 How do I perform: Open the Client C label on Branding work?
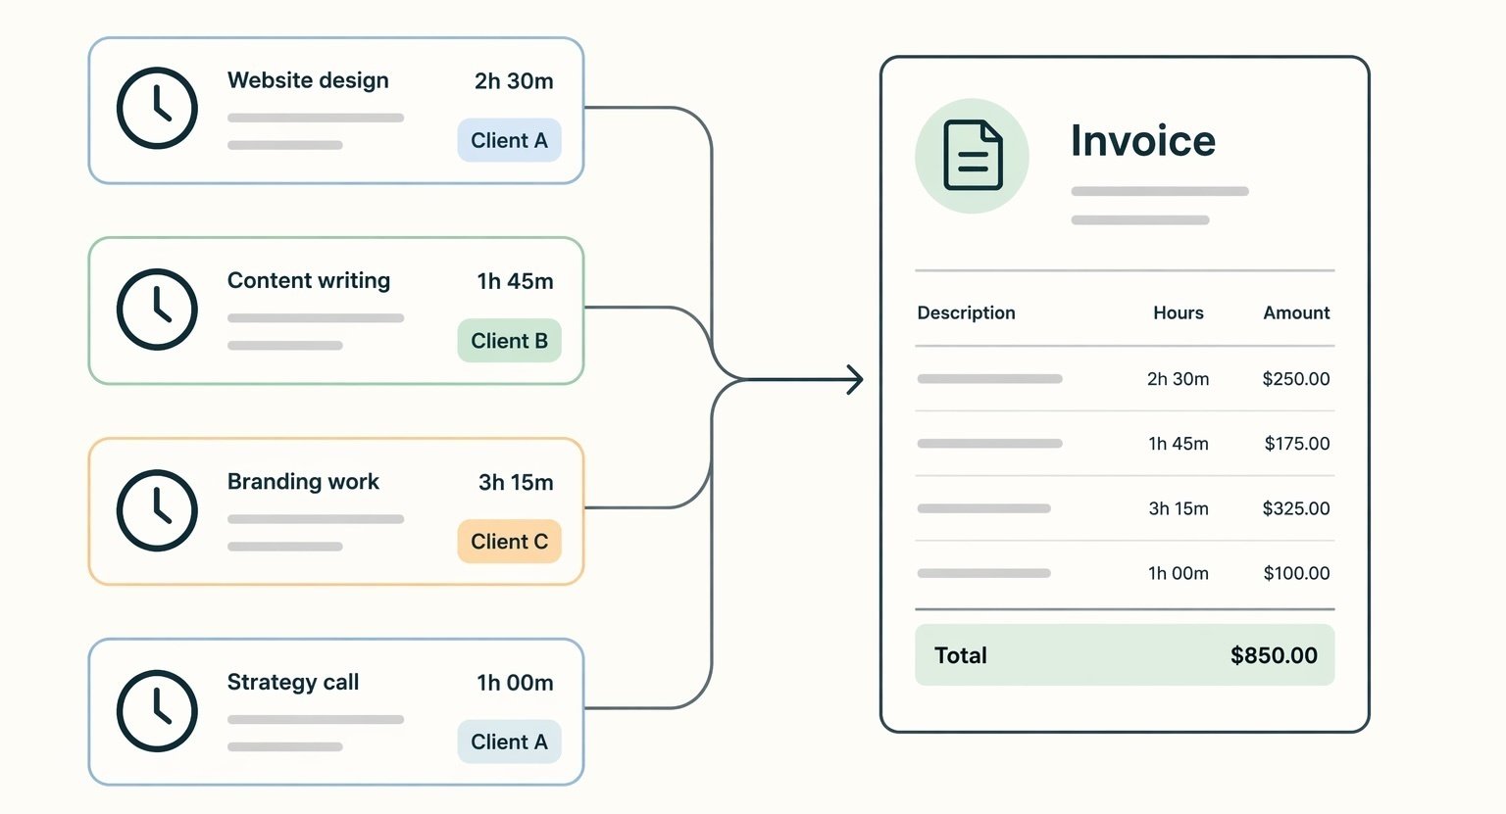[x=509, y=541]
